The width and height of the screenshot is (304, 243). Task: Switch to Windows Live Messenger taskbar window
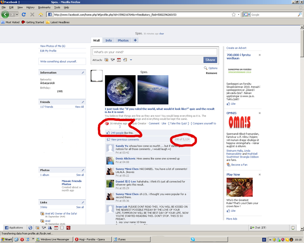54,240
